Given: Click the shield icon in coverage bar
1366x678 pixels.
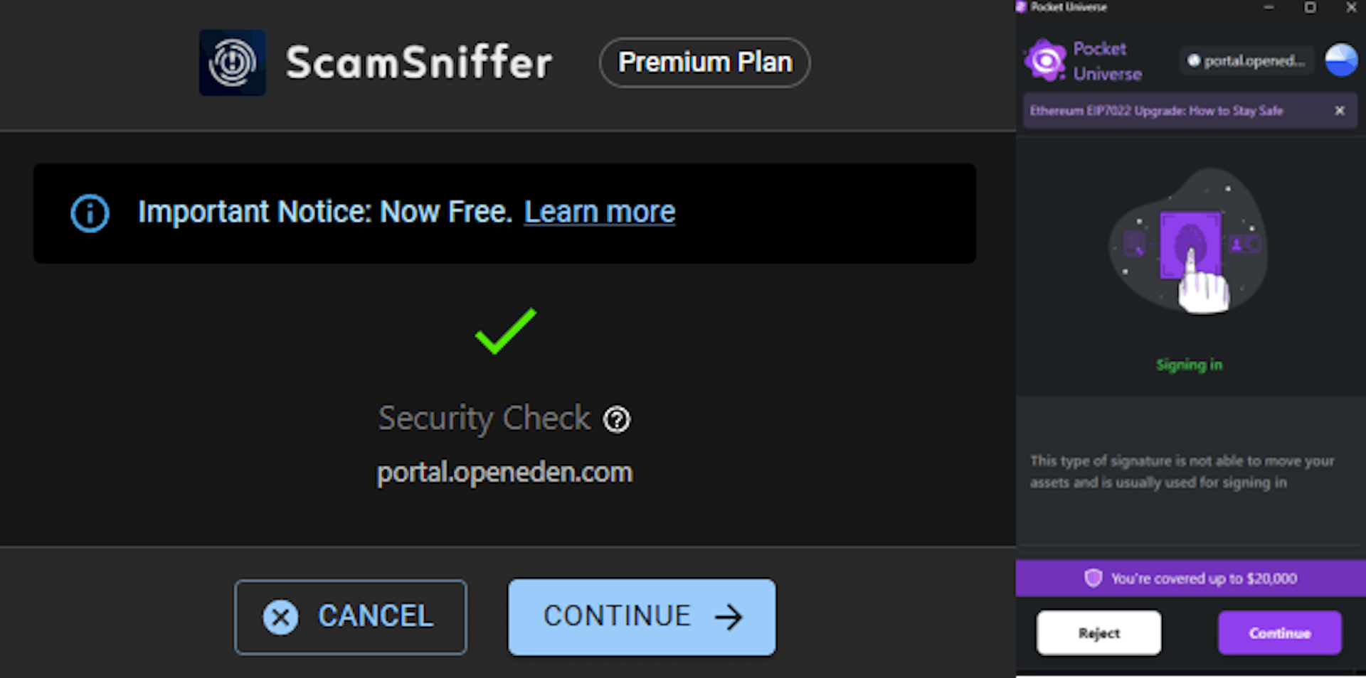Looking at the screenshot, I should tap(1093, 578).
